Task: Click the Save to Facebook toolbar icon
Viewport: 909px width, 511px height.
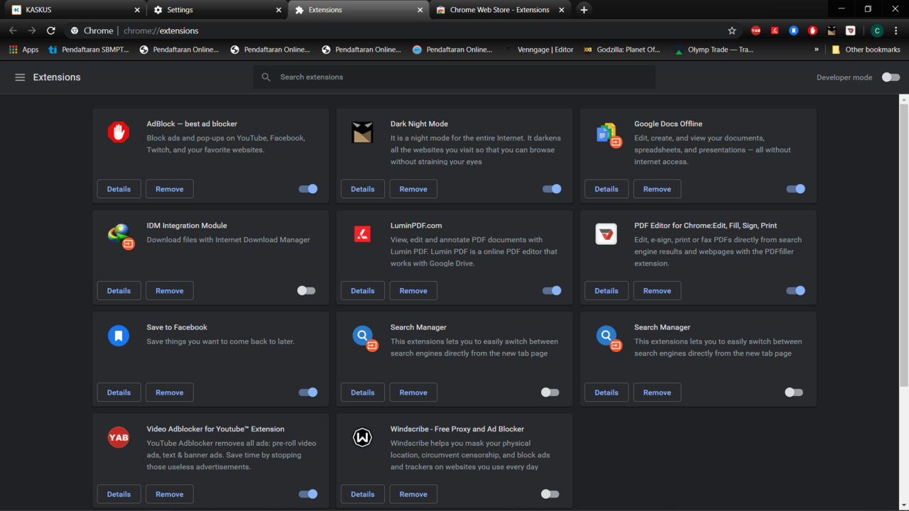Action: [794, 31]
